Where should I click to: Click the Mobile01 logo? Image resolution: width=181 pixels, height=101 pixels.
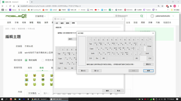tap(16, 16)
